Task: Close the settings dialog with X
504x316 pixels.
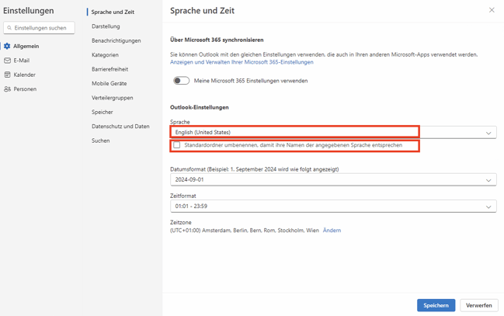Action: point(491,10)
